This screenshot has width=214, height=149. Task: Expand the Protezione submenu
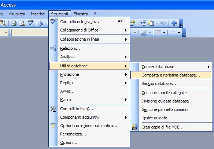(x=89, y=74)
